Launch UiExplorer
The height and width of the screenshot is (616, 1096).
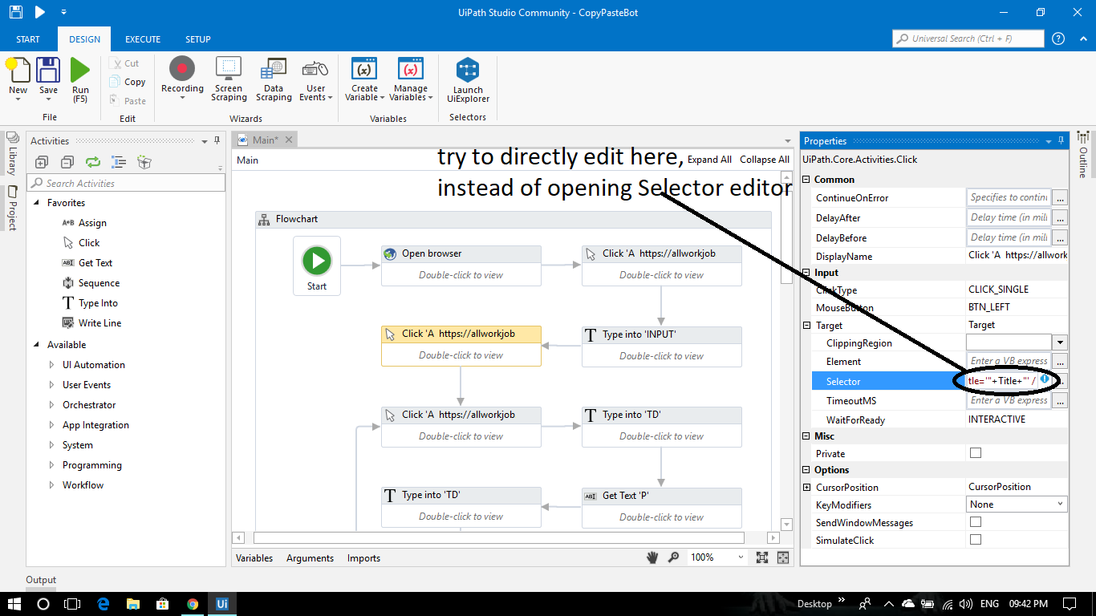(468, 80)
